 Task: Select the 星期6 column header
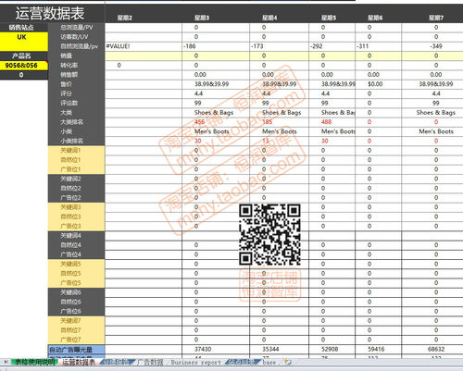(375, 18)
